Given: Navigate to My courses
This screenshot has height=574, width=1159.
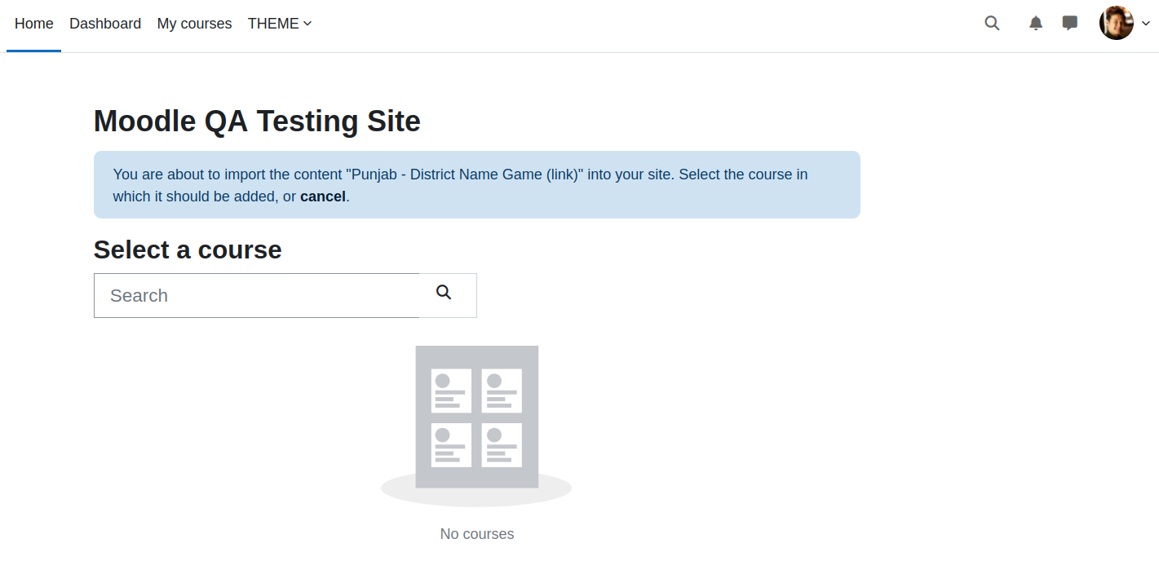Looking at the screenshot, I should point(194,24).
